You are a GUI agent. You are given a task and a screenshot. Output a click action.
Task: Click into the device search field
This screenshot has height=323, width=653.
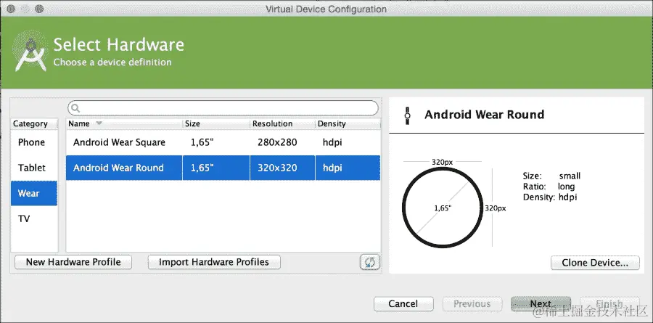pyautogui.click(x=223, y=108)
